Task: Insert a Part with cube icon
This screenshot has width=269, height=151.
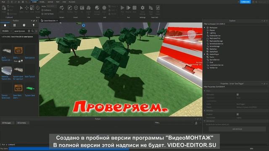Action: point(76,8)
